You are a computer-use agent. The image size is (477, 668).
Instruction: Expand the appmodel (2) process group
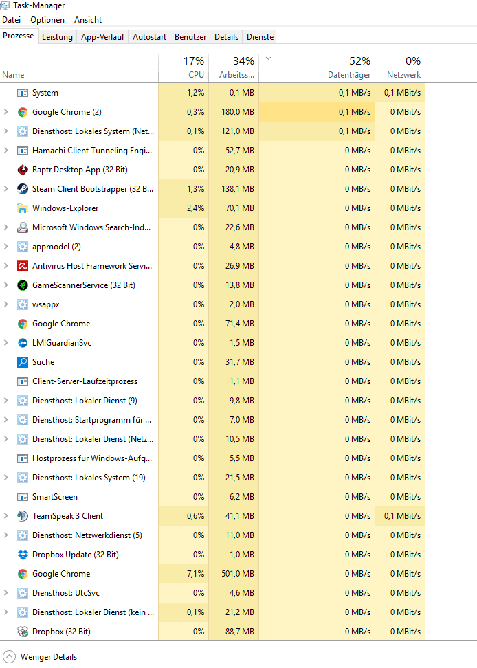6,247
